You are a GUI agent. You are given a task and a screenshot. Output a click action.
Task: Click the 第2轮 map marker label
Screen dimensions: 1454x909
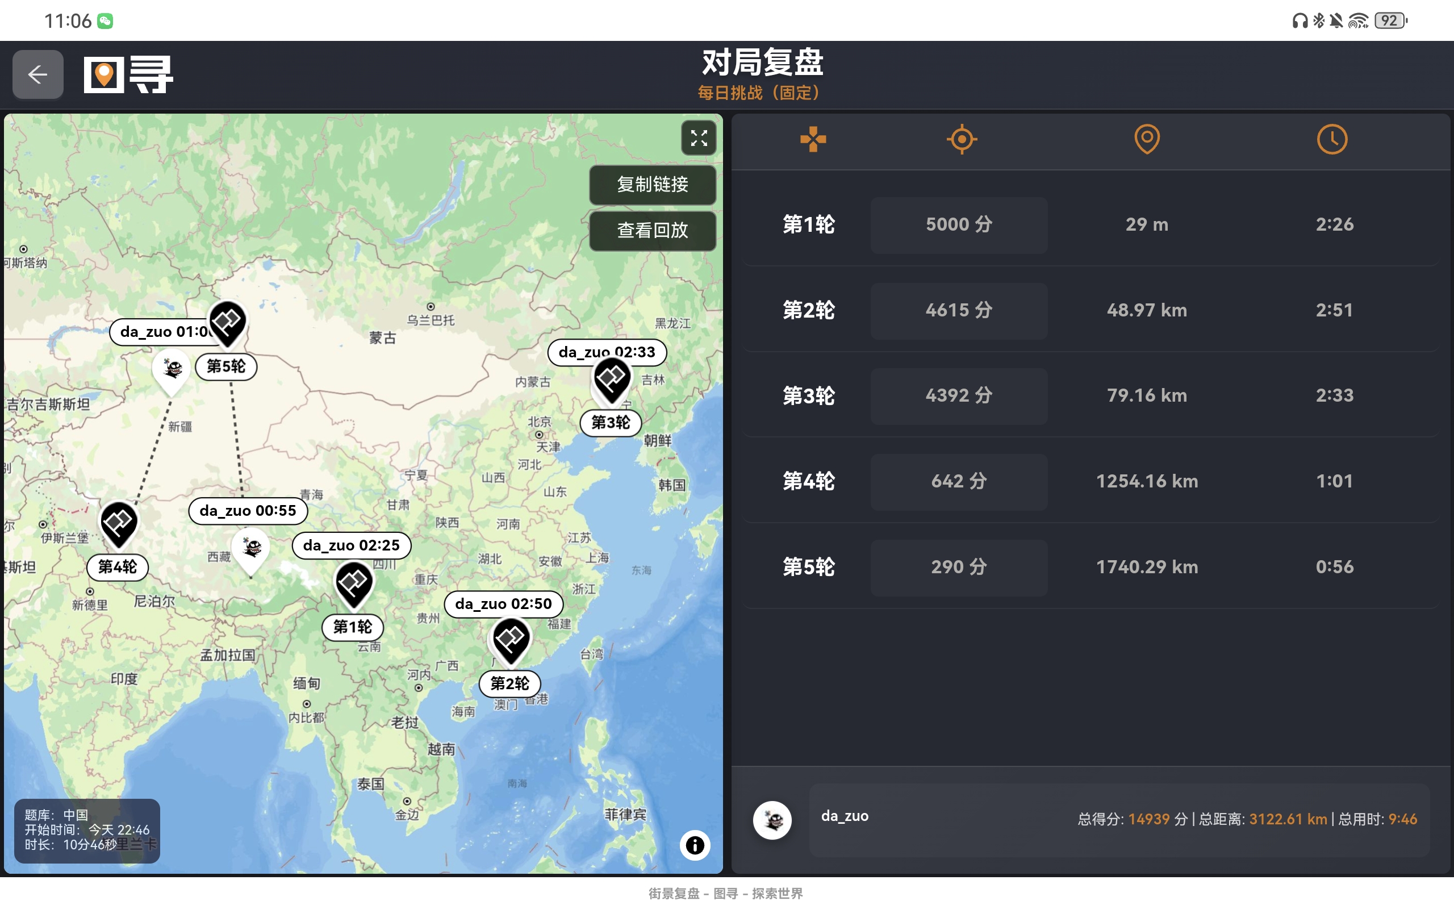click(x=509, y=683)
